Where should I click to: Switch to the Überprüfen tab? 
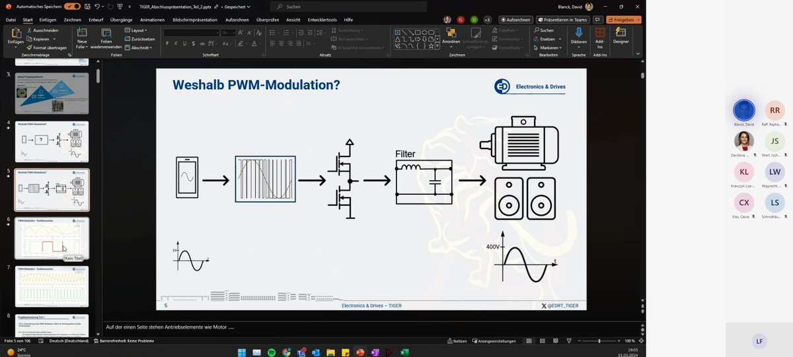pos(268,20)
